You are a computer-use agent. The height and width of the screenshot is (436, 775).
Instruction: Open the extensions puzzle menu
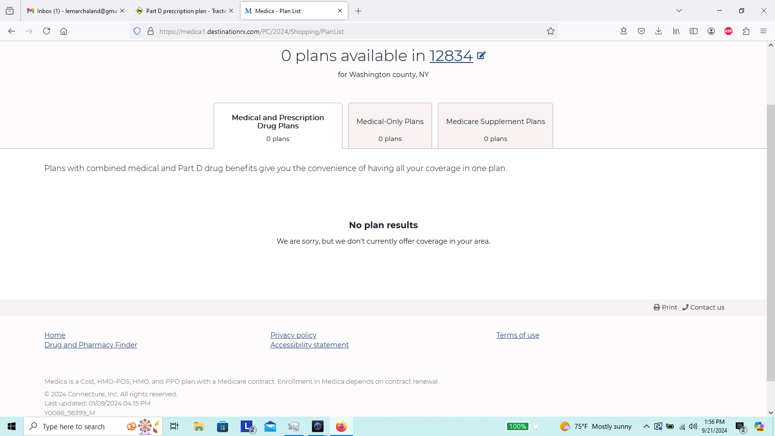click(x=746, y=31)
